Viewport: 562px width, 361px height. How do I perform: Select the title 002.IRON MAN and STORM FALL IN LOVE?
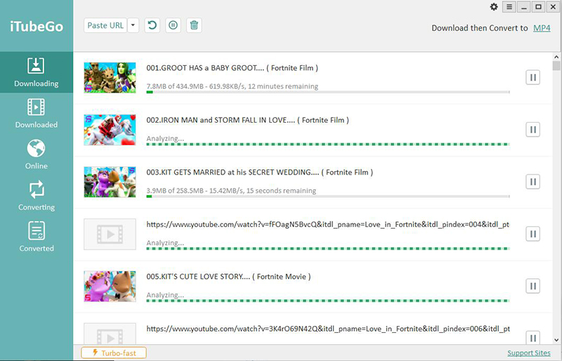(x=247, y=120)
